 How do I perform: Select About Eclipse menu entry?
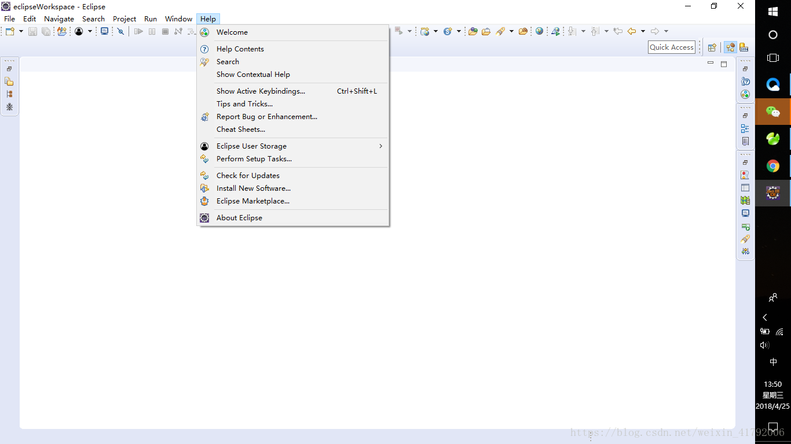point(293,218)
